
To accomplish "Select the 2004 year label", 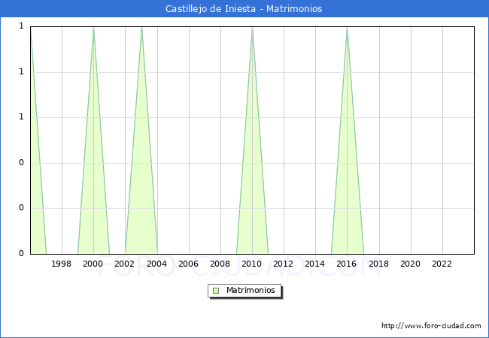I will [156, 264].
